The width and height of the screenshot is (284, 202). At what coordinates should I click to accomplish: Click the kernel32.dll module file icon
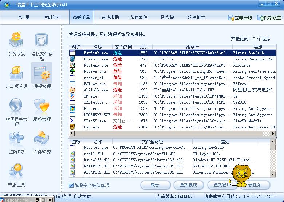tap(72, 160)
